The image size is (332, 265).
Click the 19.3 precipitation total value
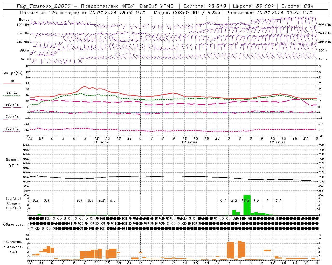pos(245,201)
